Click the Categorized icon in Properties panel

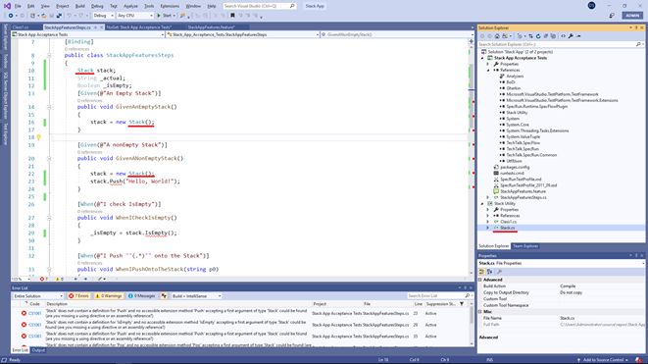tap(482, 272)
